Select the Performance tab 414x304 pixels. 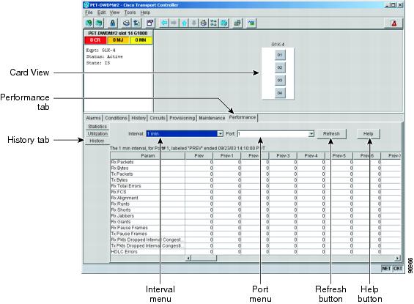coord(243,117)
